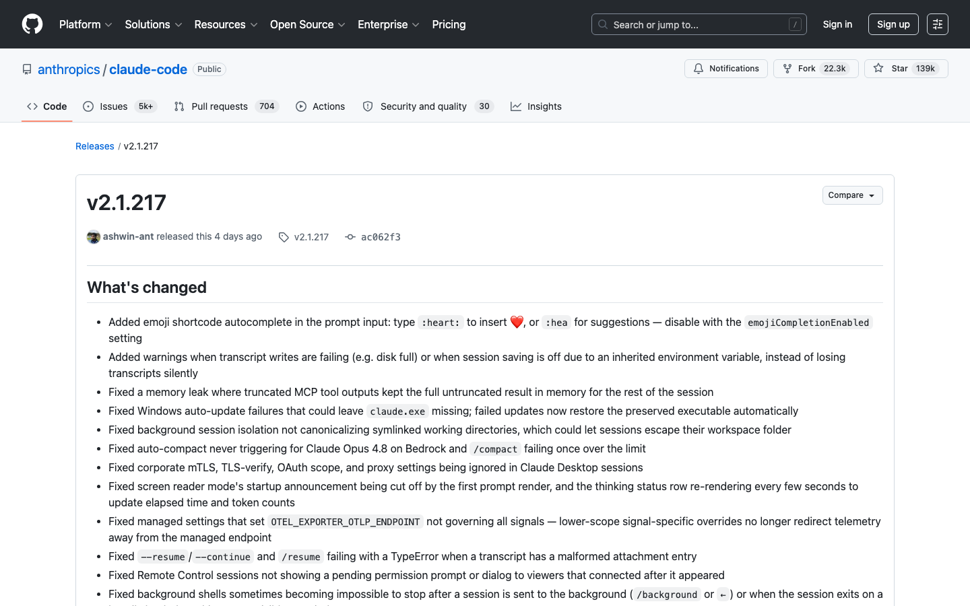Click the Notifications bell icon
This screenshot has height=606, width=970.
pos(699,69)
